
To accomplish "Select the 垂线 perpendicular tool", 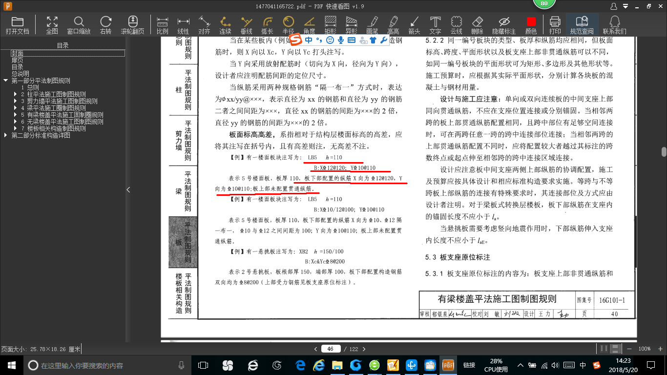I will click(247, 25).
